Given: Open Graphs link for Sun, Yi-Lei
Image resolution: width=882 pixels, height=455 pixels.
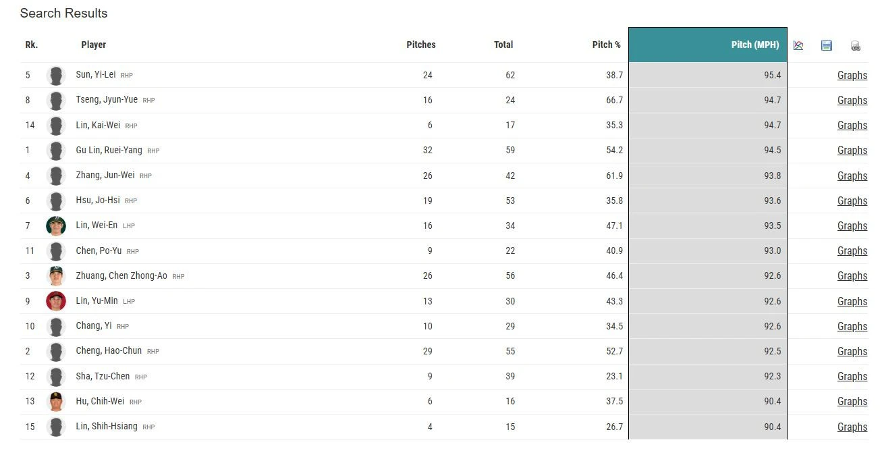Looking at the screenshot, I should coord(852,75).
